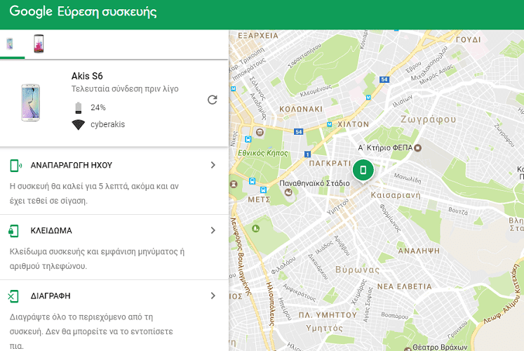Click the Α΄ Κτήριο ΦΕΠΑ map pin
Image resolution: width=524 pixels, height=351 pixels.
pyautogui.click(x=418, y=147)
